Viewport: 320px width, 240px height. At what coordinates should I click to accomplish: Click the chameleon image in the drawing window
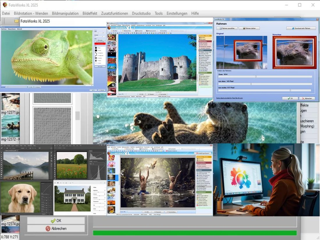(47, 57)
